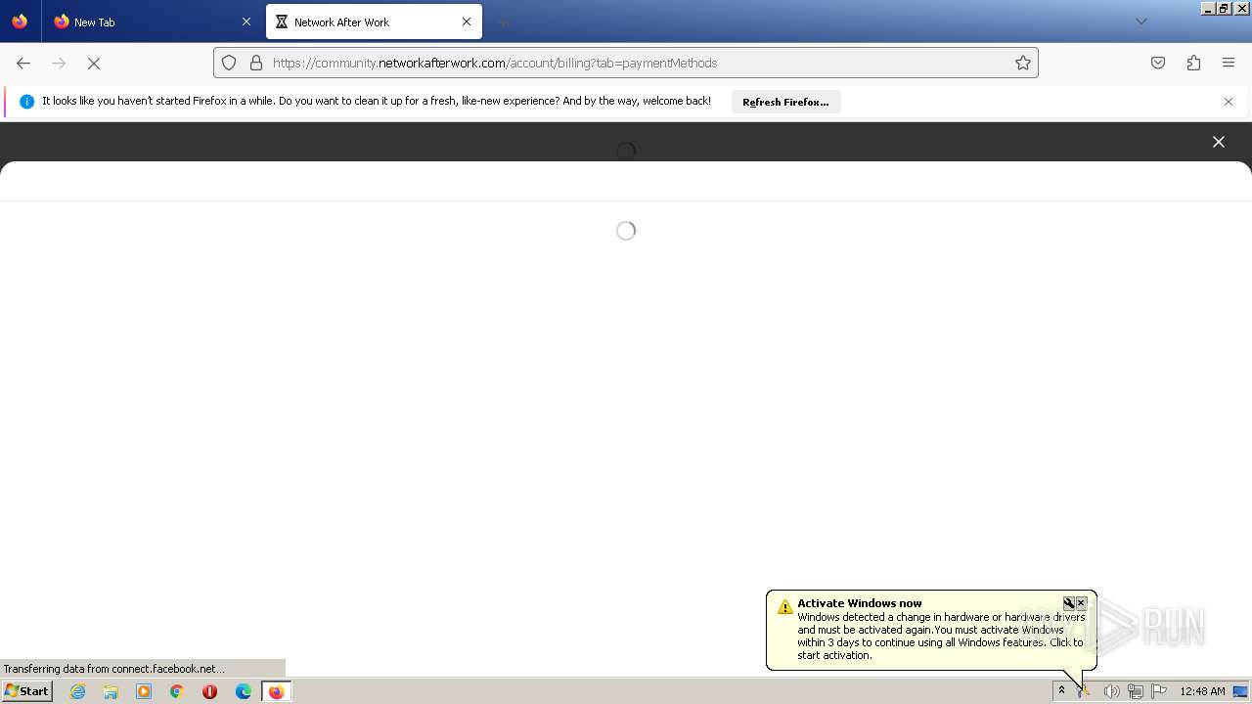
Task: Close the New Tab tab
Action: pos(246,22)
